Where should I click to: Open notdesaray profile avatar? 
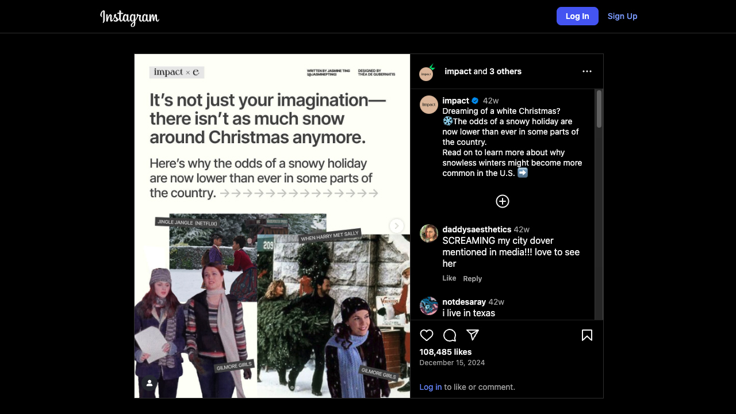tap(429, 306)
